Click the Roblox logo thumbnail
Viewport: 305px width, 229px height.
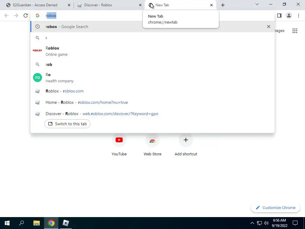tap(37, 51)
